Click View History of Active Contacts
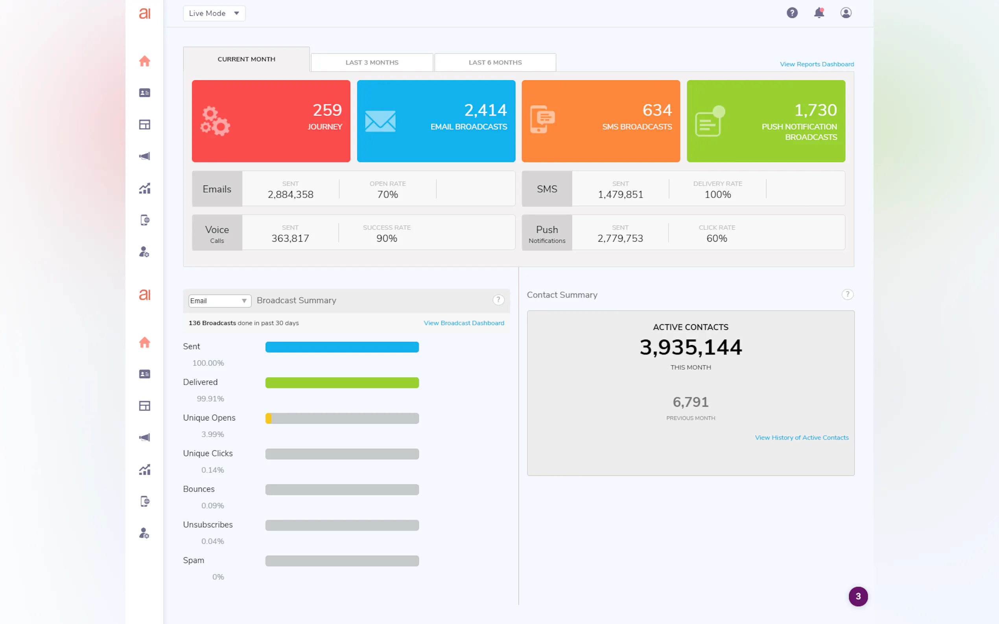 (801, 437)
